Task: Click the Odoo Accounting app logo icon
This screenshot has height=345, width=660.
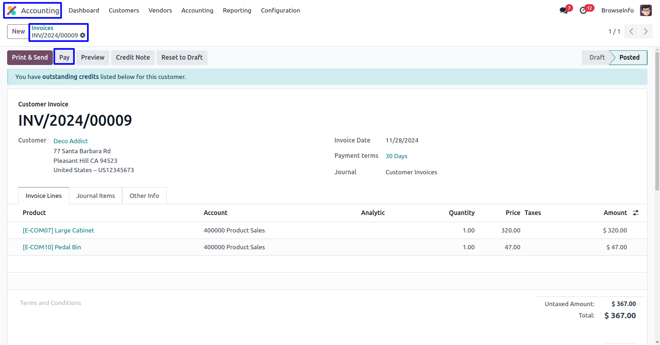Action: [12, 11]
